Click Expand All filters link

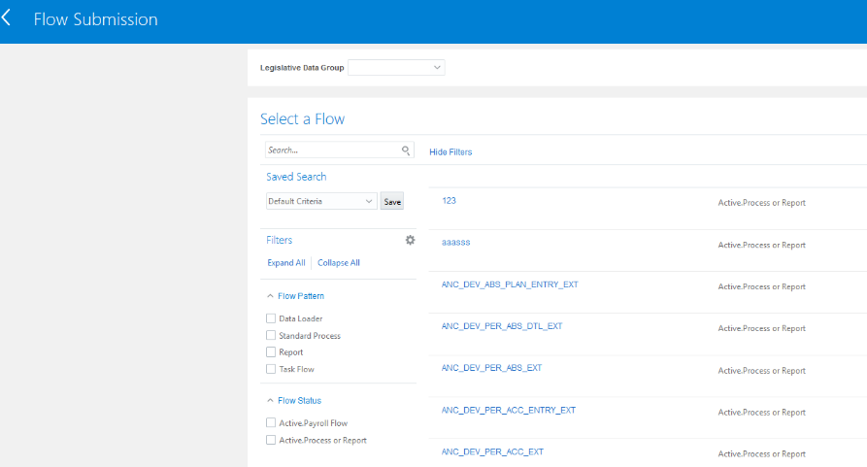click(286, 263)
